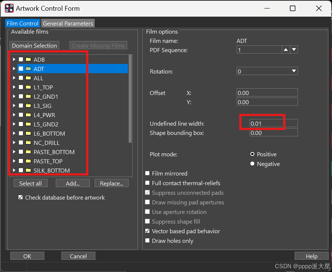Select the L5_GND2 film row
Screen dimensions: 332x272
point(72,124)
